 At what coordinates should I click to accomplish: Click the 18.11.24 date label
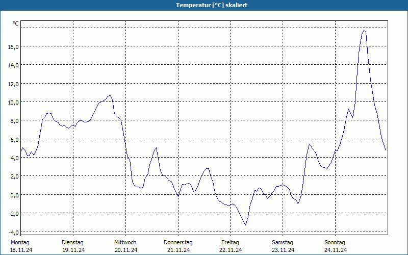(x=21, y=250)
